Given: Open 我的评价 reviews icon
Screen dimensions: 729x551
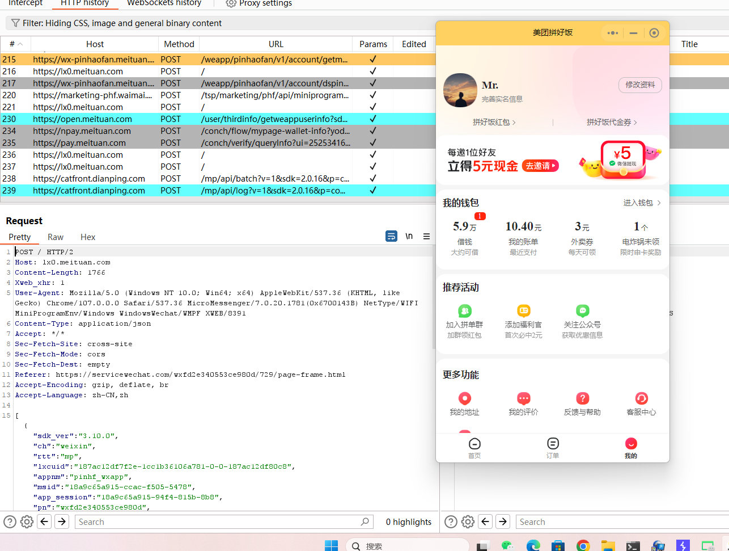Looking at the screenshot, I should point(523,398).
